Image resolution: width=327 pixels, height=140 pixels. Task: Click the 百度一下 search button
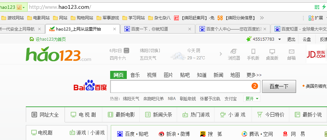click(x=279, y=86)
